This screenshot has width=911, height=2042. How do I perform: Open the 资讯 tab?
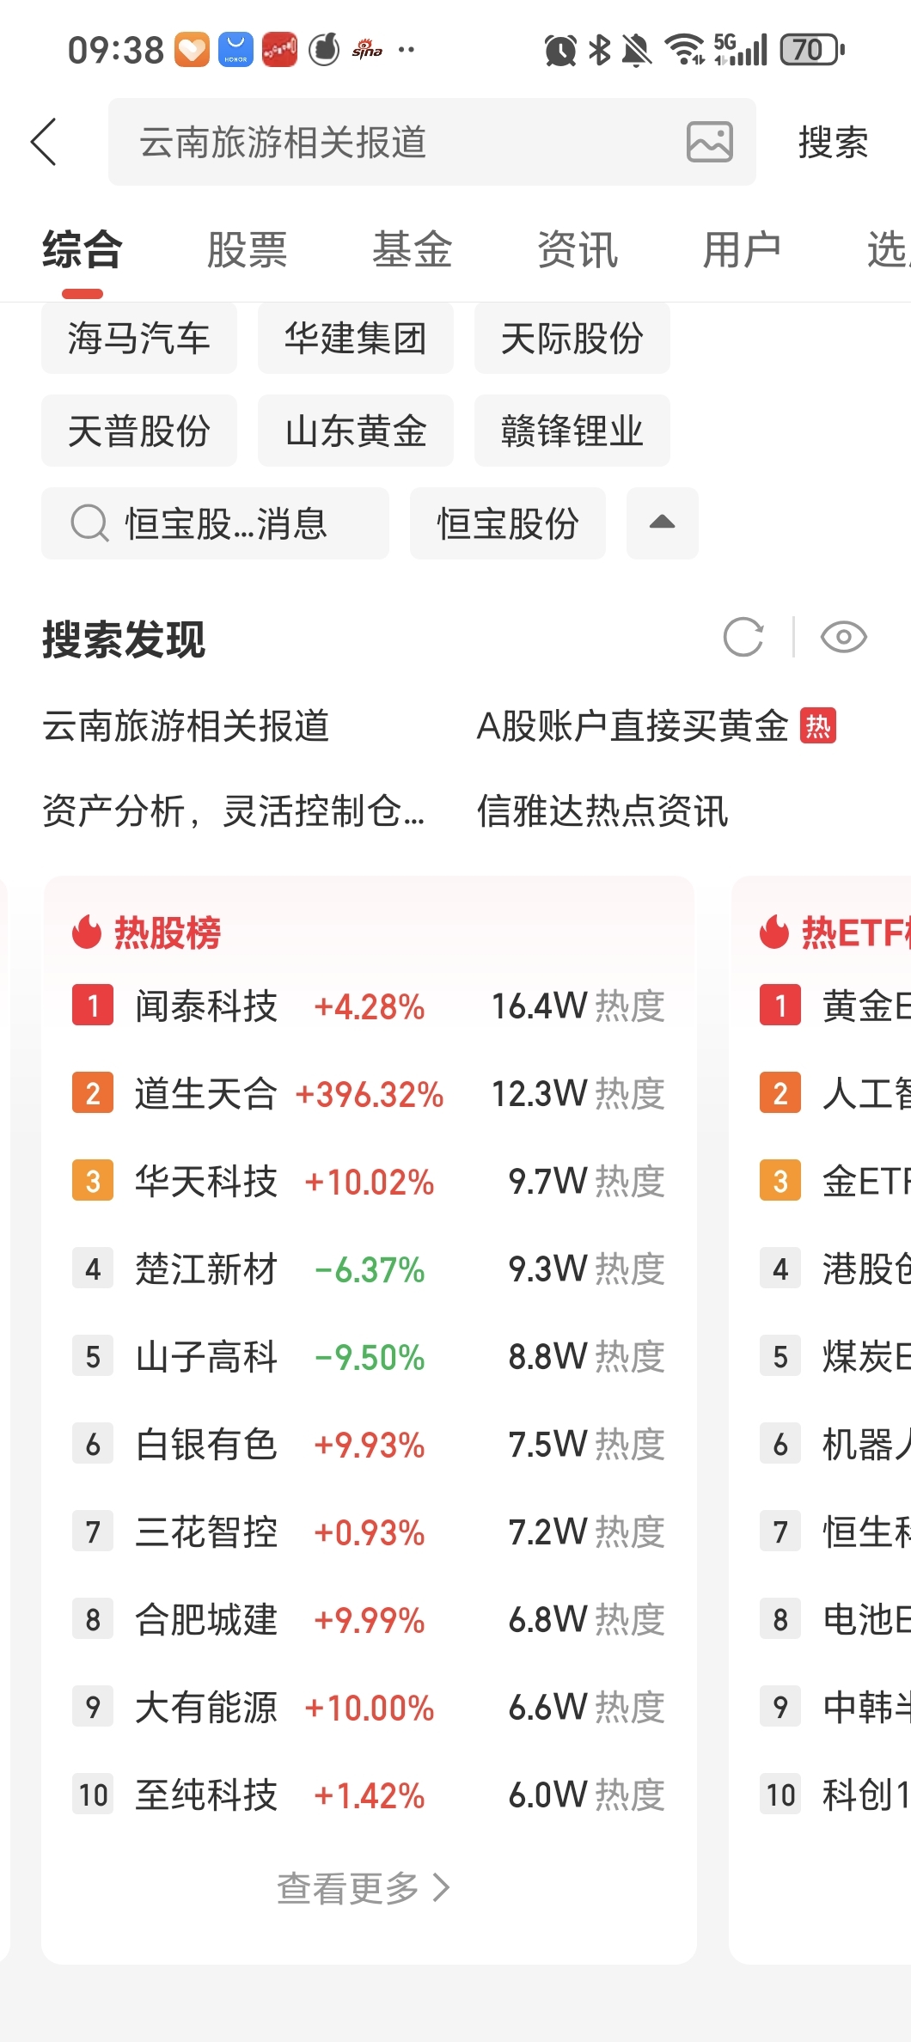tap(577, 250)
